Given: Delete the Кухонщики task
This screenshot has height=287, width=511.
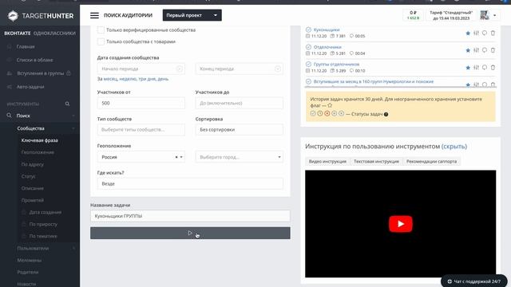Looking at the screenshot, I should [x=493, y=33].
